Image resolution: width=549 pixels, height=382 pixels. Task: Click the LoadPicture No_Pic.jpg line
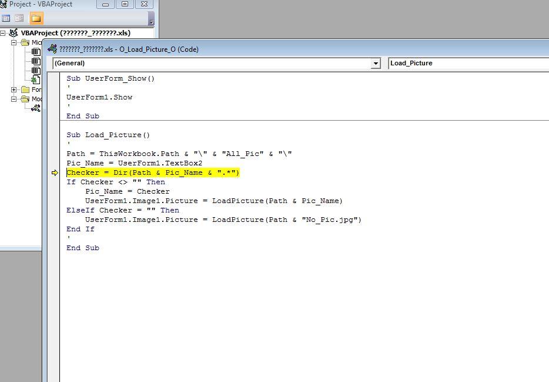tap(223, 220)
